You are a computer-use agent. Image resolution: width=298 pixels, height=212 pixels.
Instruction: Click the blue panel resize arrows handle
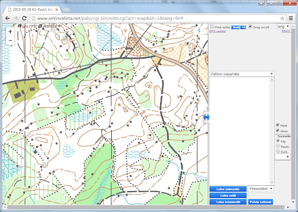[206, 117]
